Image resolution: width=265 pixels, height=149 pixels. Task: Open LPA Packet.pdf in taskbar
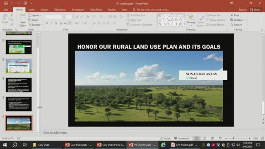(x=184, y=145)
